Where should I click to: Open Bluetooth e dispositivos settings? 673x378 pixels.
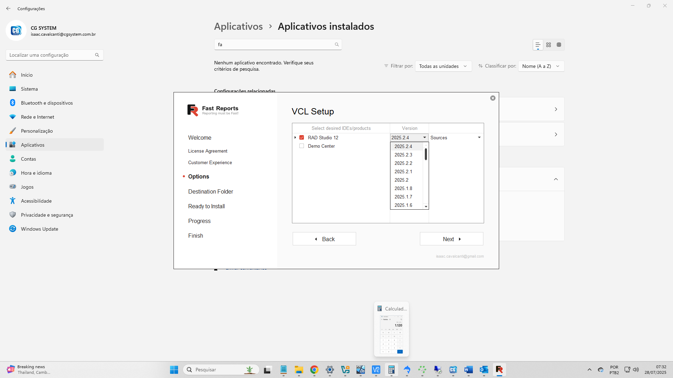(x=54, y=103)
